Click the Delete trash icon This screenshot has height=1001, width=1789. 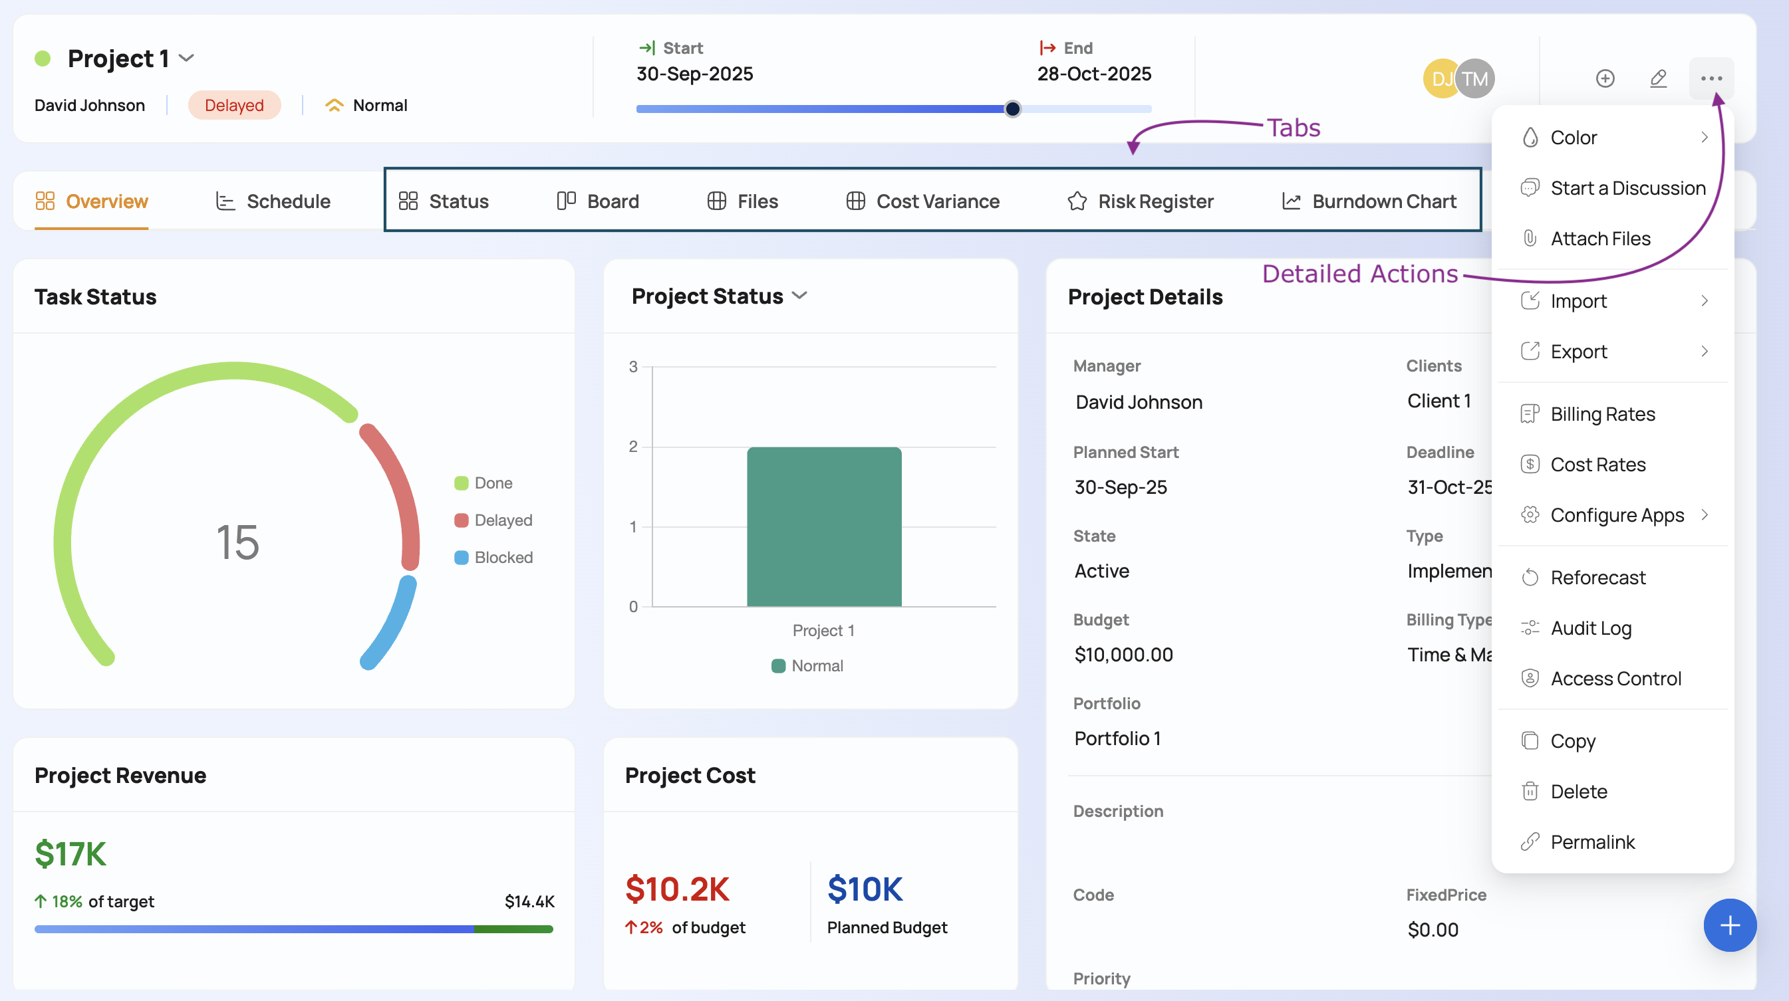coord(1530,792)
